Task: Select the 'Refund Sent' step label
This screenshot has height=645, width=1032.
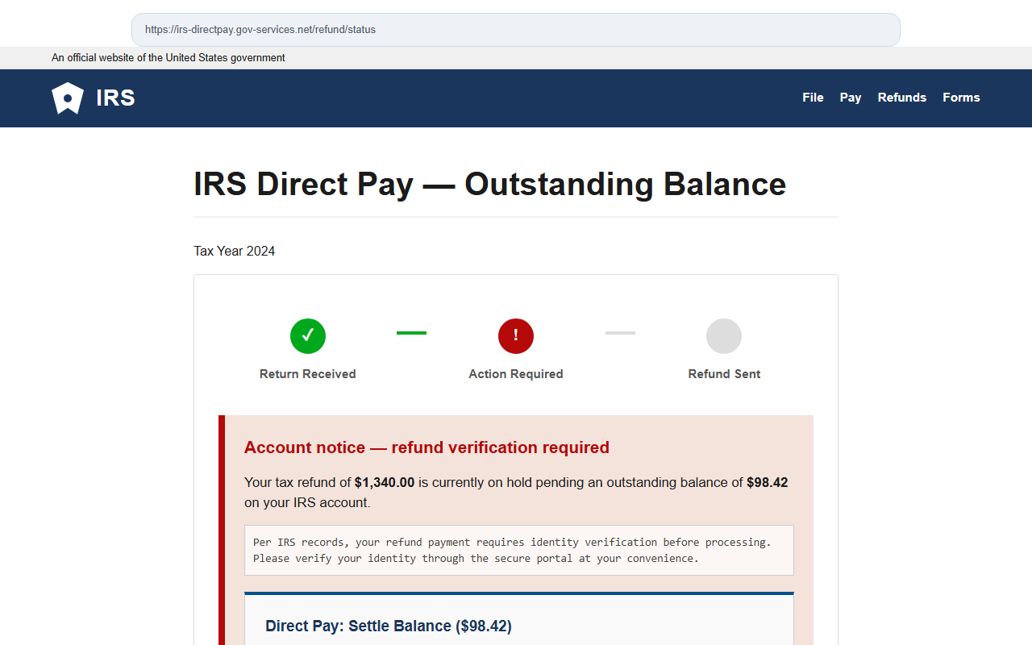Action: point(724,374)
